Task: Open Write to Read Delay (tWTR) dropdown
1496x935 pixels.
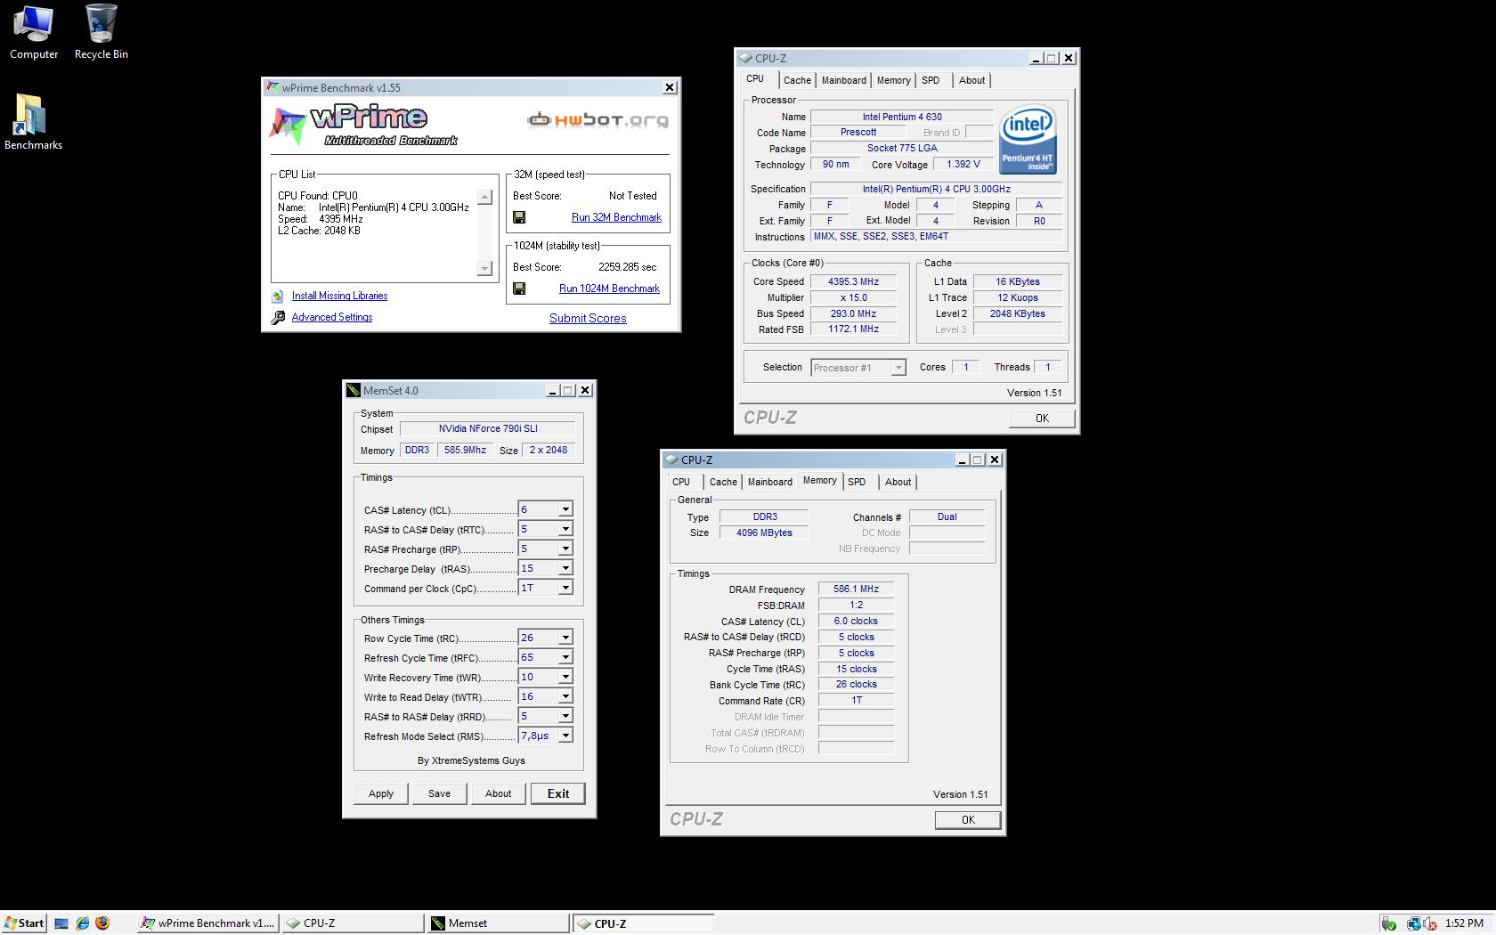Action: click(x=565, y=696)
